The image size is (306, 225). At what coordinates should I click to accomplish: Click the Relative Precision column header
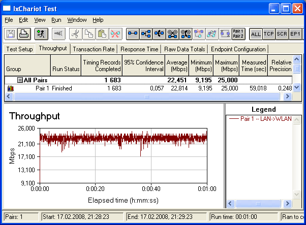[281, 66]
